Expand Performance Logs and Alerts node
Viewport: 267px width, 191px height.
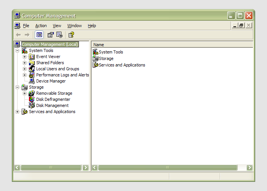pos(25,75)
